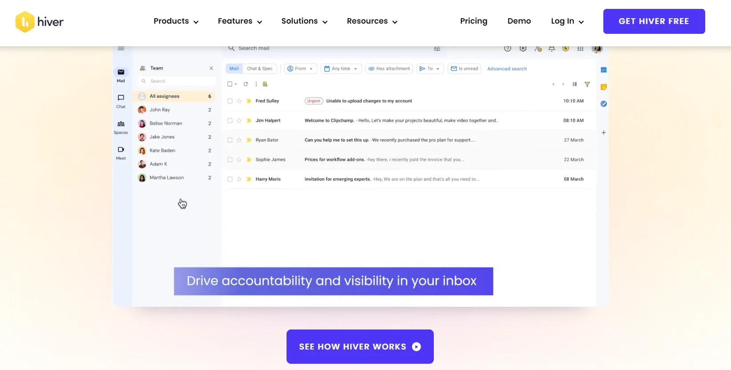This screenshot has width=731, height=370.
Task: Open the three-dot more options icon
Action: click(256, 84)
